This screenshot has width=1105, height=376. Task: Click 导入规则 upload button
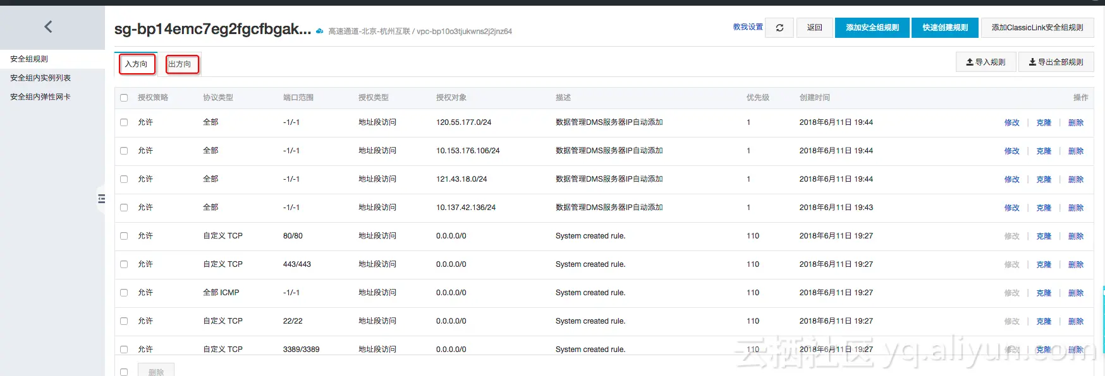(x=986, y=62)
